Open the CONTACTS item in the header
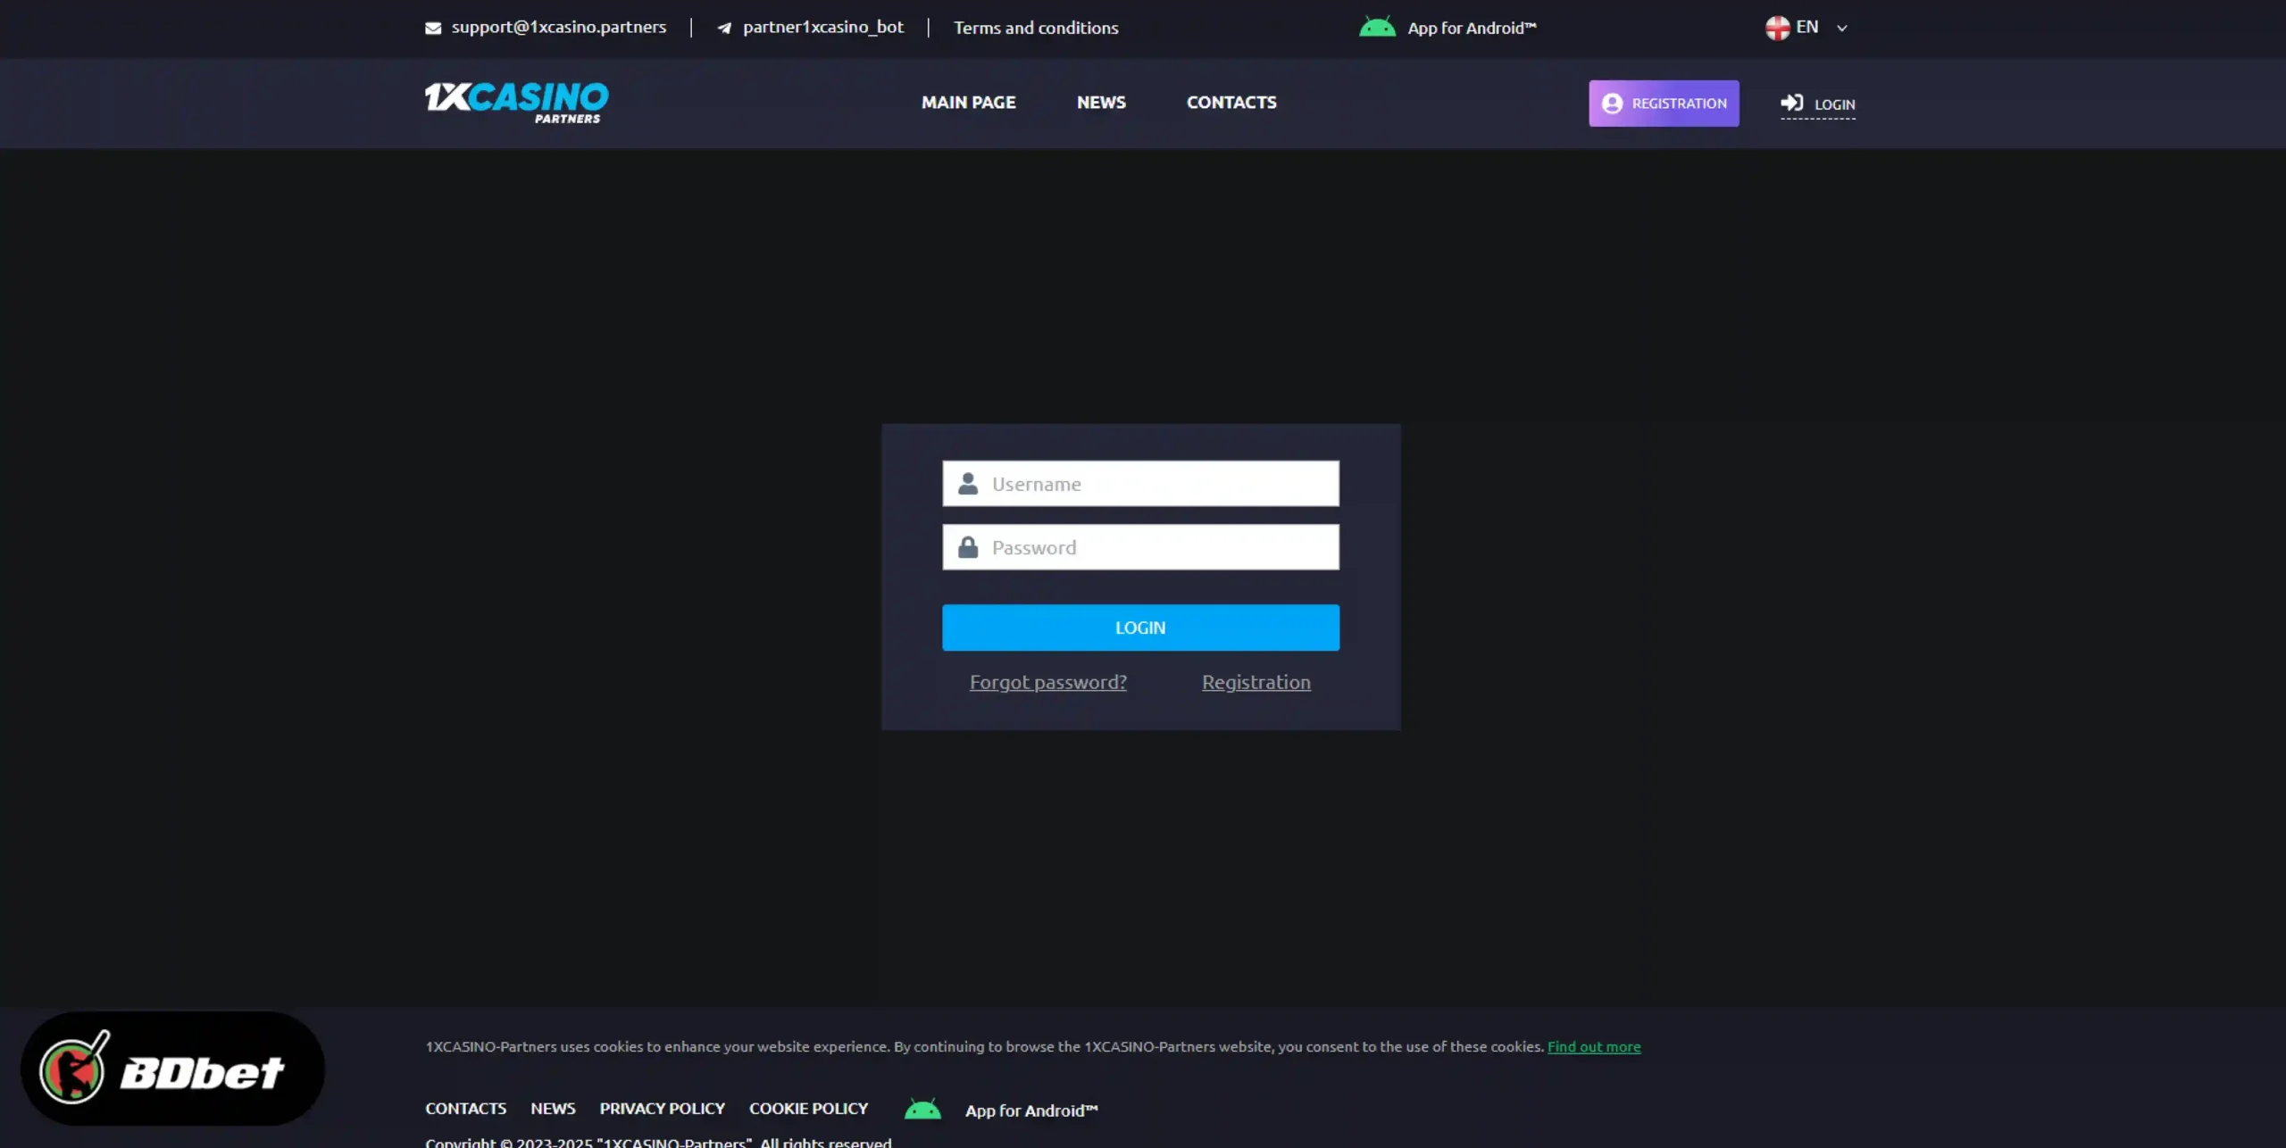 pyautogui.click(x=1231, y=103)
